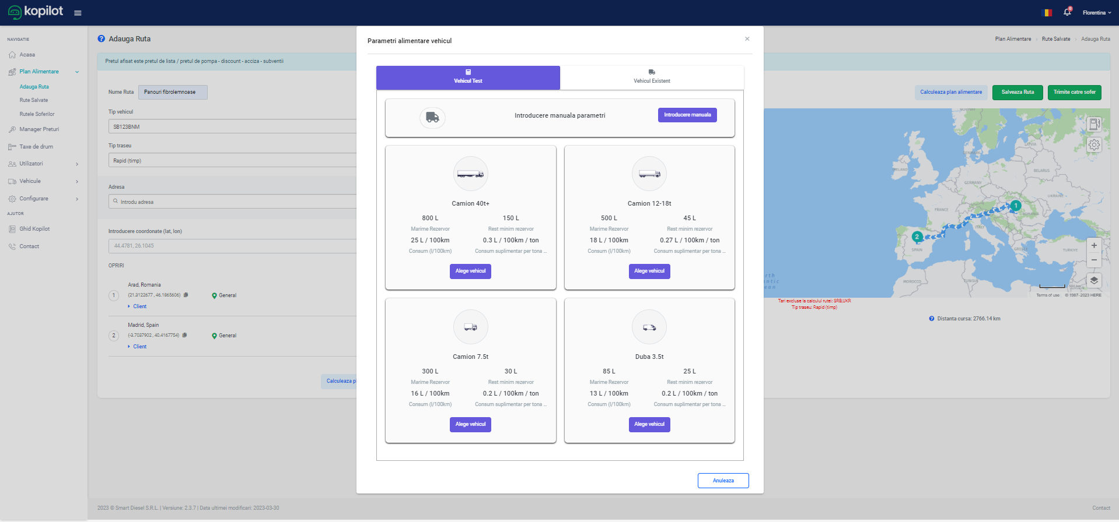Screen dimensions: 1119x522
Task: Choose the Camion 40t+ vehicle
Action: click(x=470, y=271)
